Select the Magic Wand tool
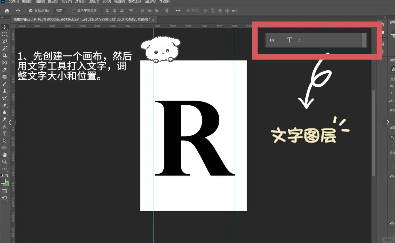 [4, 48]
